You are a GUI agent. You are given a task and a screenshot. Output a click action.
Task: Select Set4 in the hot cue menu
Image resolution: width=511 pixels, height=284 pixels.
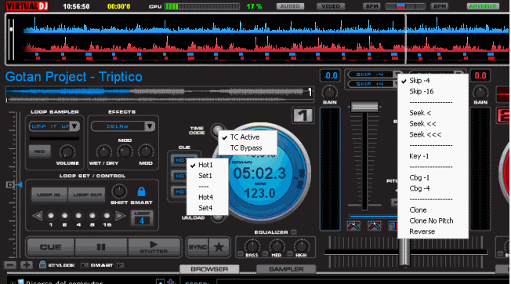point(205,208)
